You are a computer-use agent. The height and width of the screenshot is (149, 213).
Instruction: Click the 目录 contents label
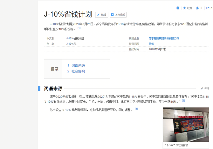[55, 69]
